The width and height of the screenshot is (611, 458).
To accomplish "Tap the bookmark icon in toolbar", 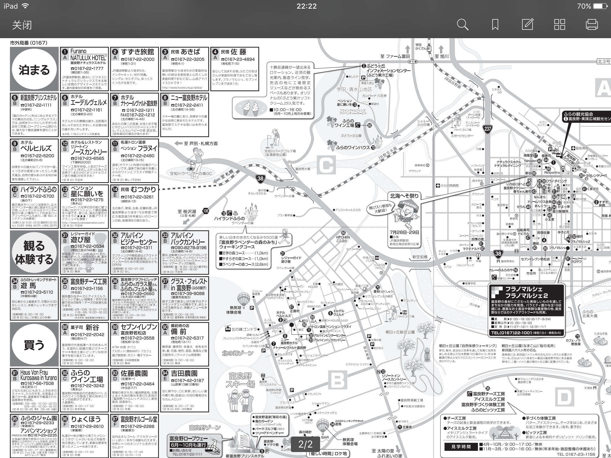I will click(495, 25).
